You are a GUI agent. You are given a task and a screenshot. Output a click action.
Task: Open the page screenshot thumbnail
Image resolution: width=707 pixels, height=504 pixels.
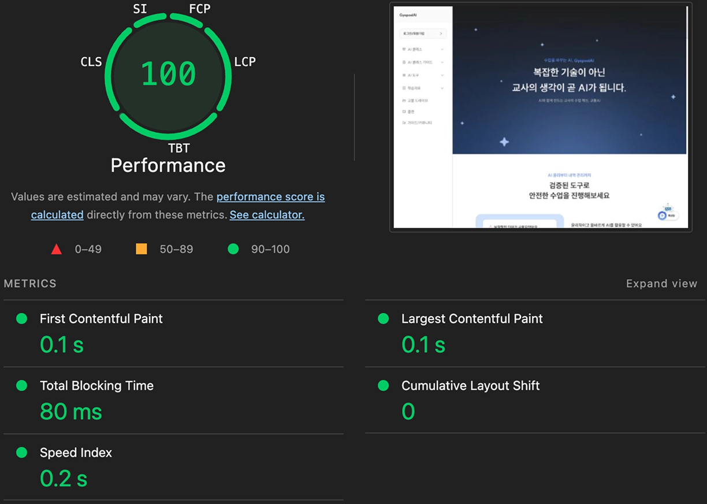[540, 117]
